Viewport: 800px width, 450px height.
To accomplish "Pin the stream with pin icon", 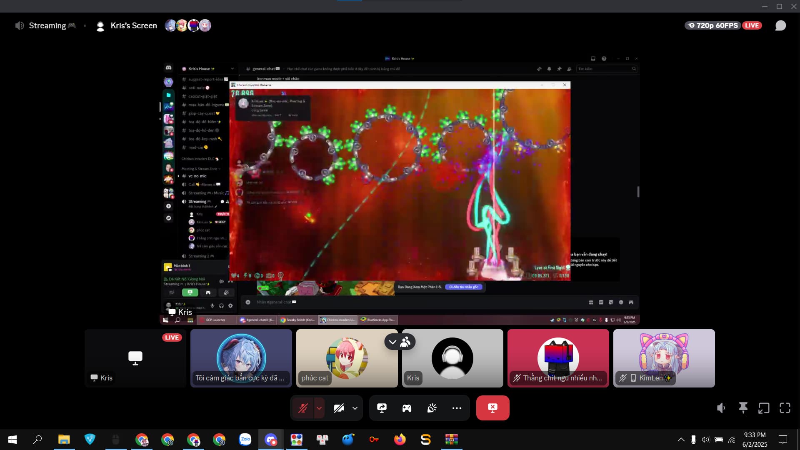I will click(743, 408).
